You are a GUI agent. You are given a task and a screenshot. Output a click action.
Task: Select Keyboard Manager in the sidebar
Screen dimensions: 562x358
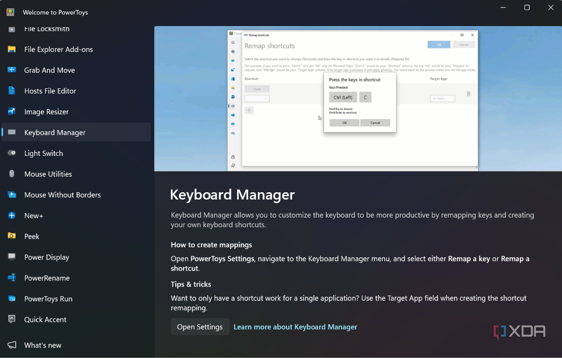[76, 132]
